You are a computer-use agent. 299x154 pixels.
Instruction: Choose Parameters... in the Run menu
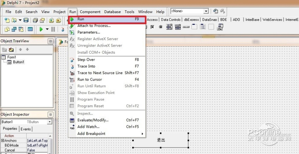point(107,32)
